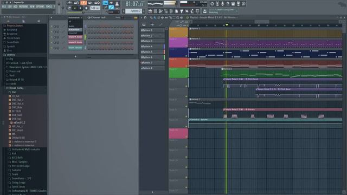Click the save project floppy icon
This screenshot has height=195, width=347.
click(x=233, y=4)
